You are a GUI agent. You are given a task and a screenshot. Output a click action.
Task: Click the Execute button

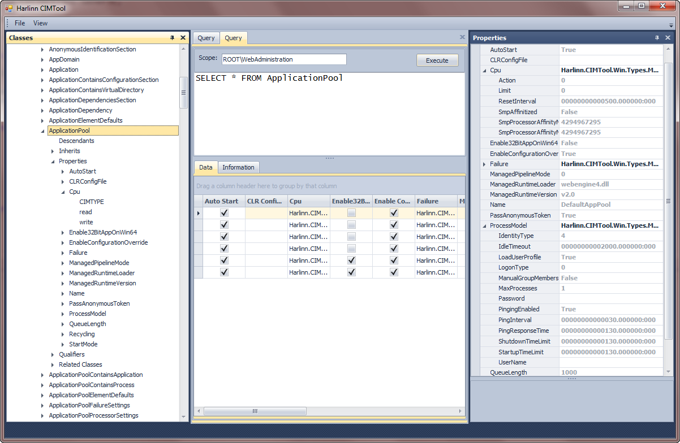tap(437, 60)
